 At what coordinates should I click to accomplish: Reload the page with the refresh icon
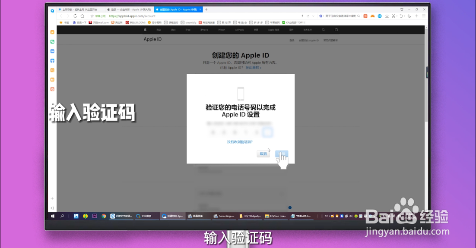click(75, 16)
